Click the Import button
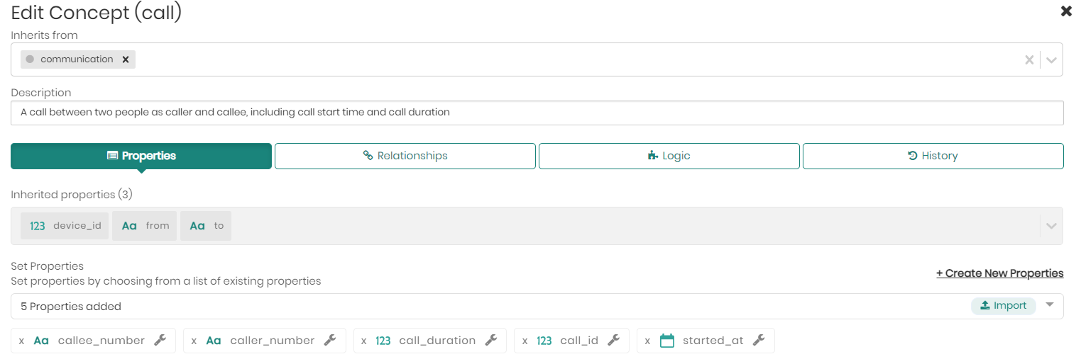The width and height of the screenshot is (1076, 359). [1003, 306]
